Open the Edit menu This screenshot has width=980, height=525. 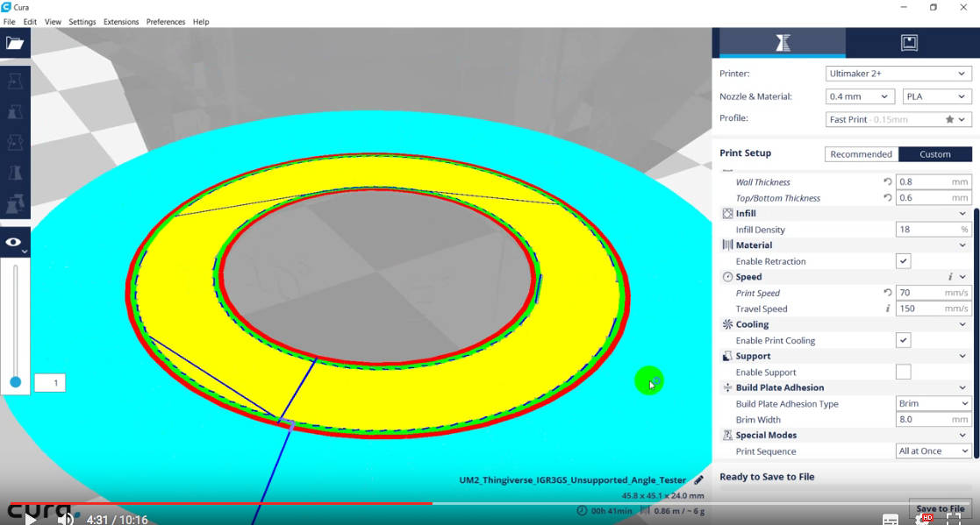point(30,22)
